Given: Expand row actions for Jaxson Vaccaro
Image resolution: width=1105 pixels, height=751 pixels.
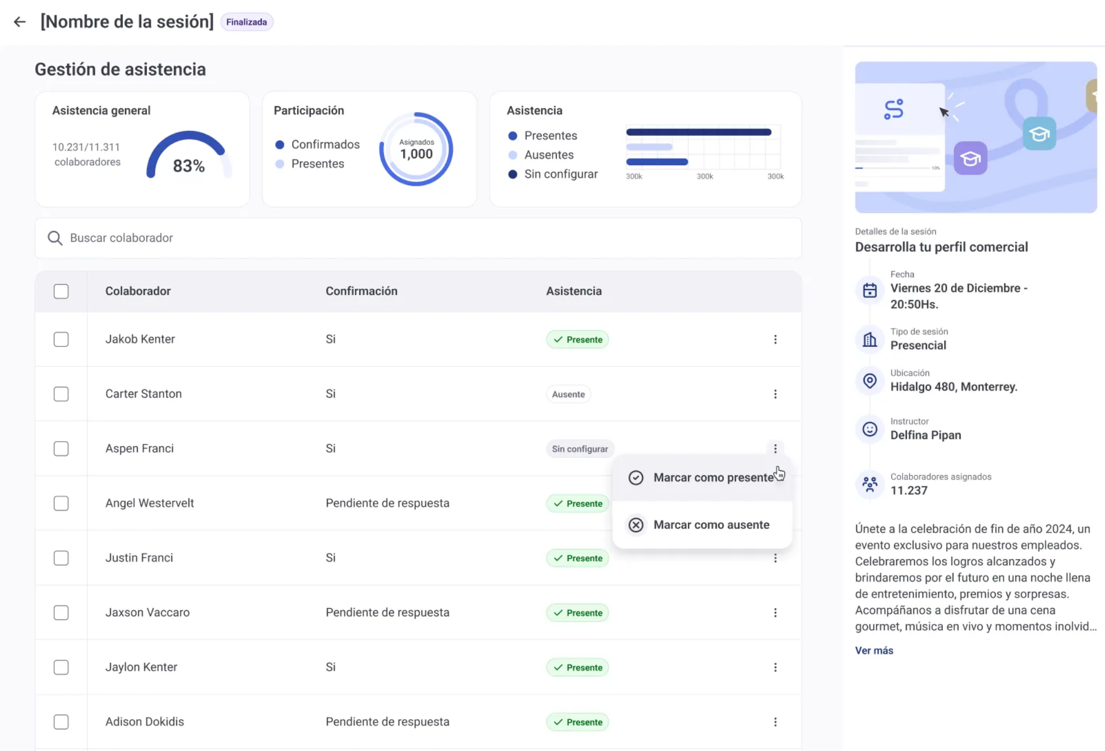Looking at the screenshot, I should [775, 613].
